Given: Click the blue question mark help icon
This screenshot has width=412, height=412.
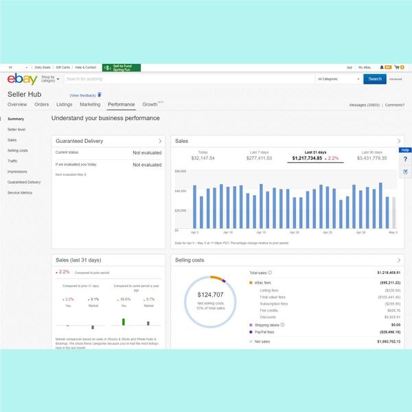Looking at the screenshot, I should pyautogui.click(x=405, y=159).
